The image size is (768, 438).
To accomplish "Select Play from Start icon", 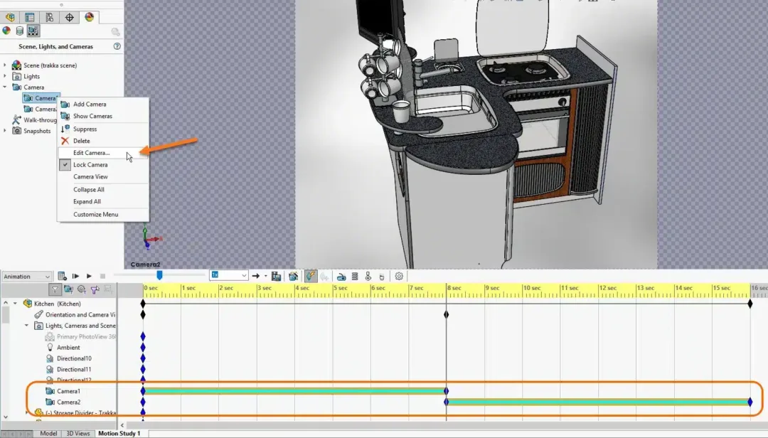I will click(75, 276).
